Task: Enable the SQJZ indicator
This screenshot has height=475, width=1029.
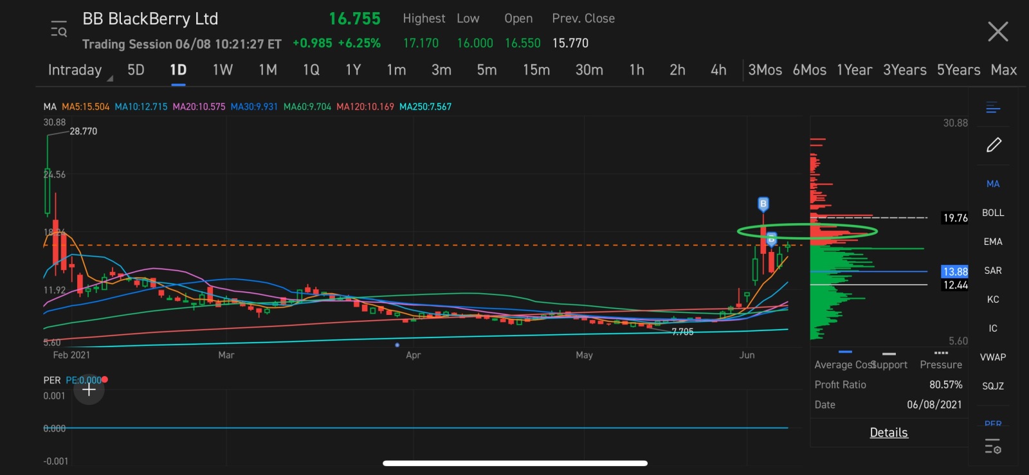Action: pyautogui.click(x=993, y=386)
